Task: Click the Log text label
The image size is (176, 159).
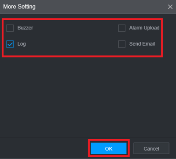Action: 22,44
